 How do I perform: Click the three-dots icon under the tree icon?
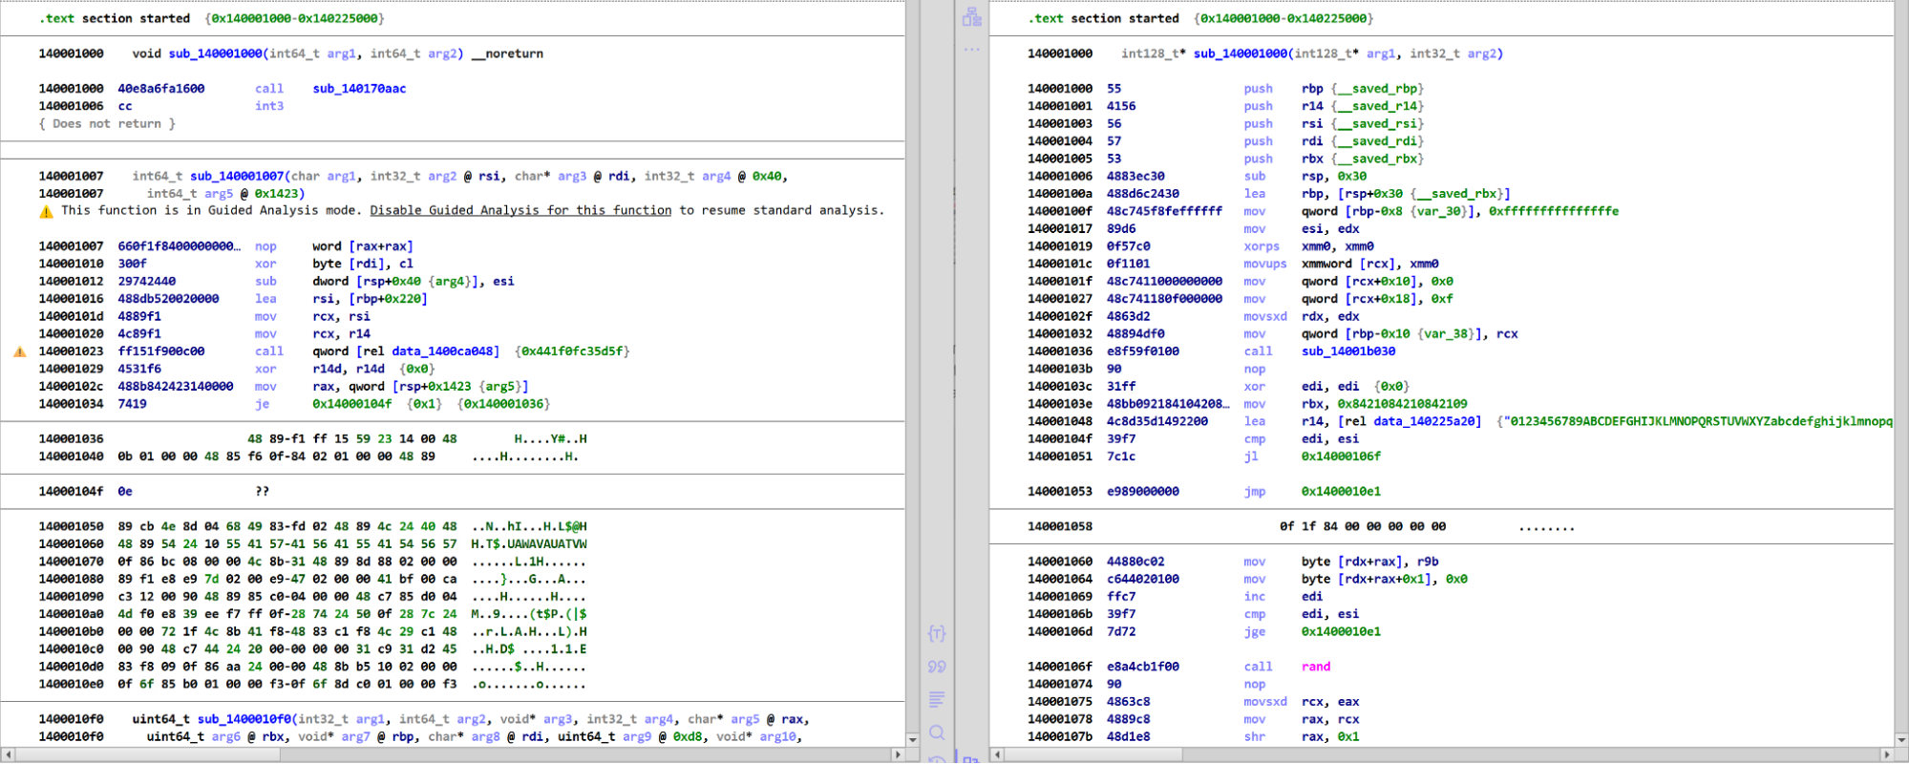pyautogui.click(x=972, y=49)
